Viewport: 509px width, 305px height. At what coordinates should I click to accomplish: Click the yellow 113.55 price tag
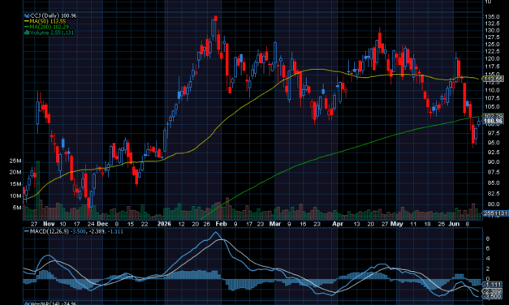493,79
